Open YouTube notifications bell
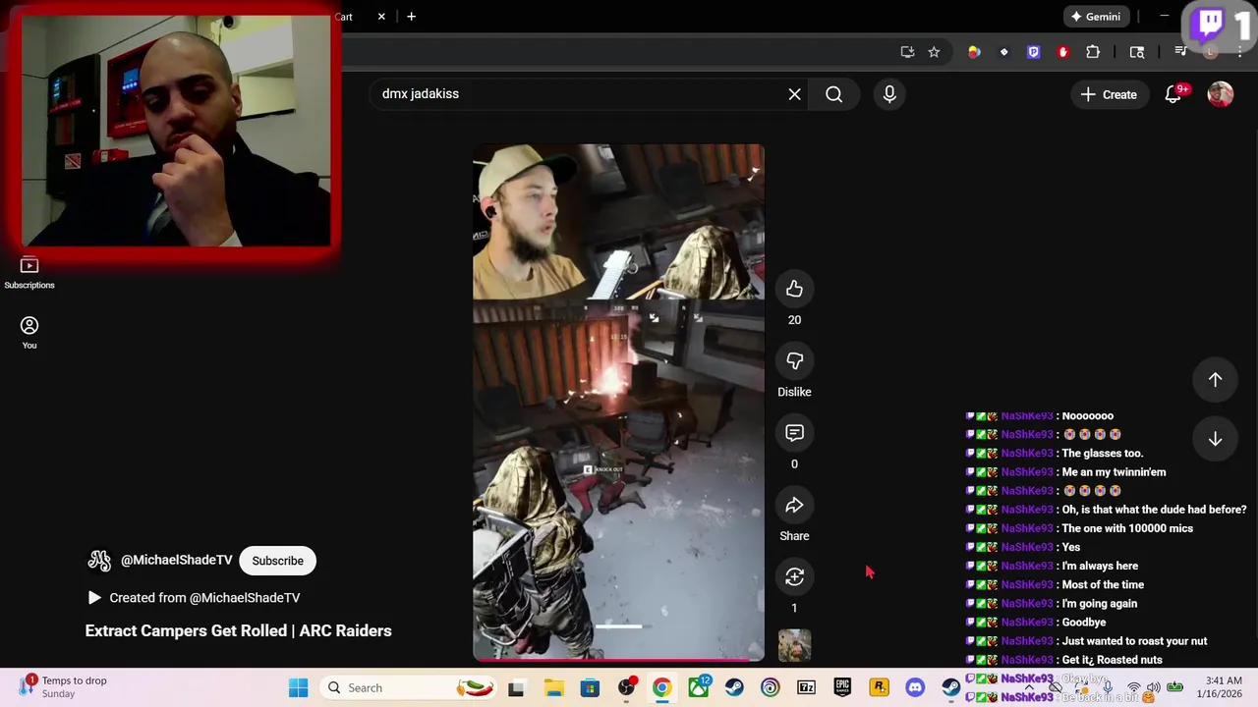 (1173, 94)
